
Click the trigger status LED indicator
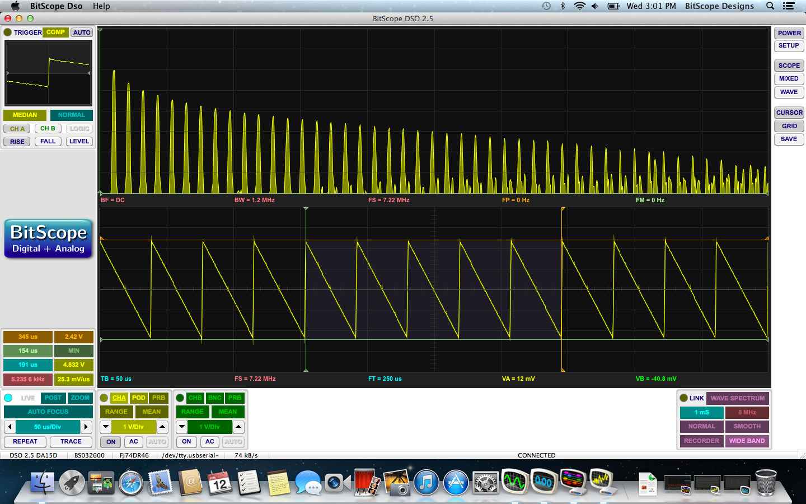[x=8, y=32]
